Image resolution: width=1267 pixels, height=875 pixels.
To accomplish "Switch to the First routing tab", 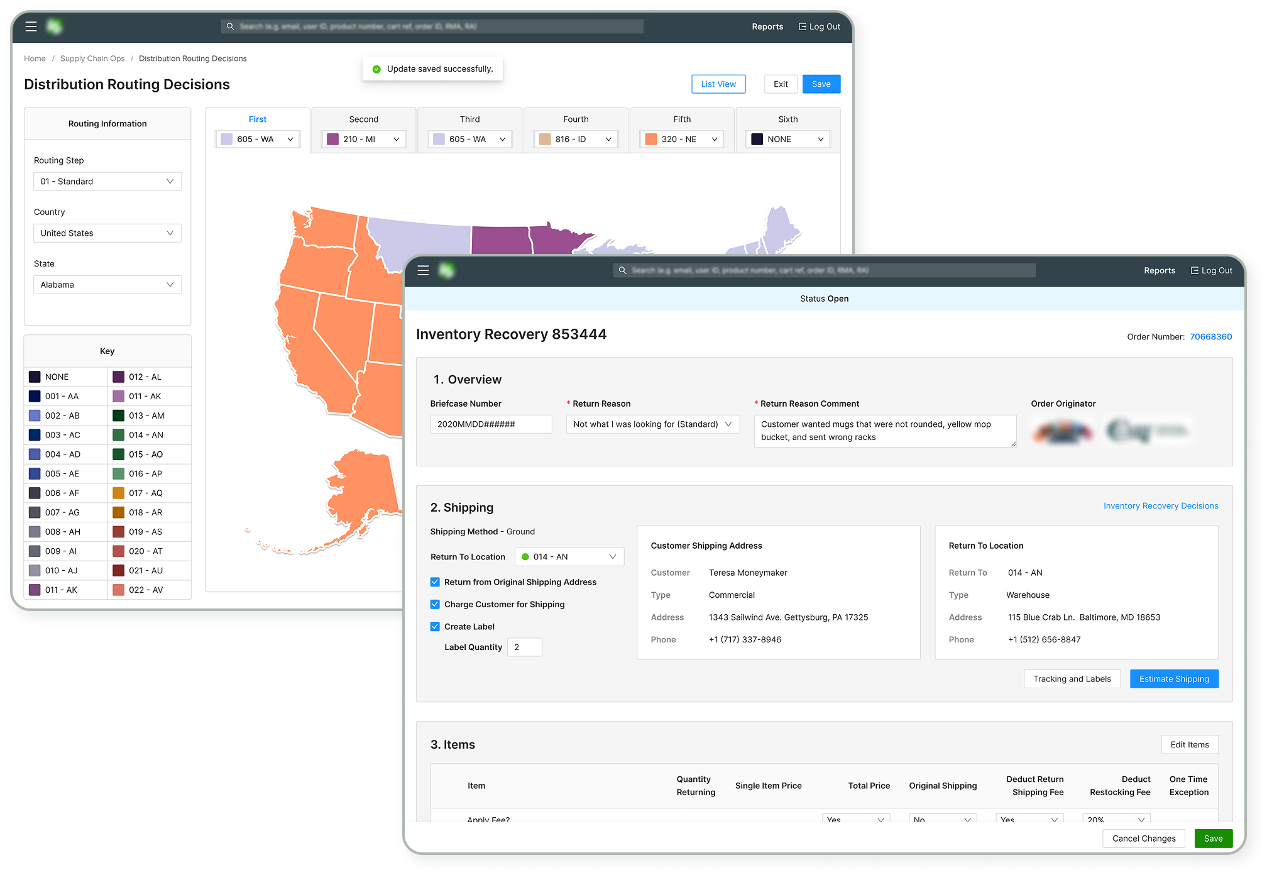I will (258, 119).
